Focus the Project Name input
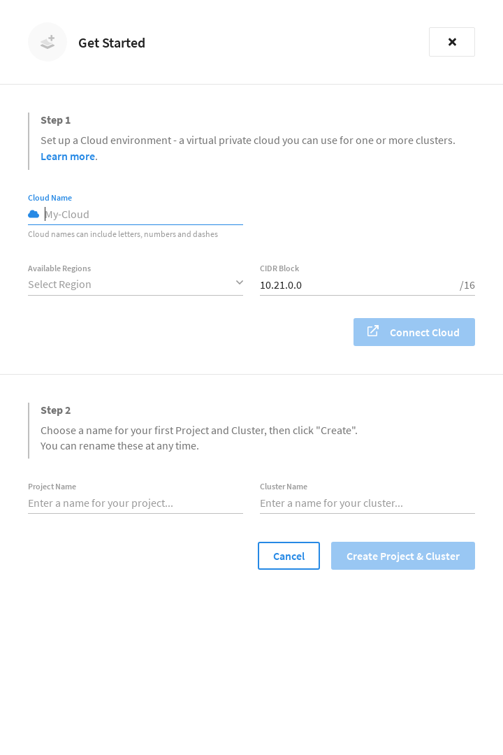Screen dimensions: 503x755 click(136, 503)
